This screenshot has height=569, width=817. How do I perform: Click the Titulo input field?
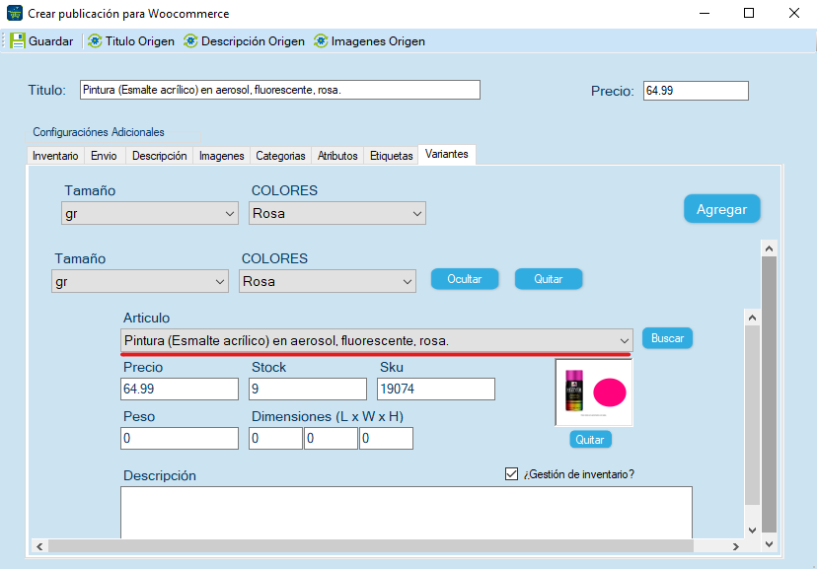pyautogui.click(x=280, y=90)
